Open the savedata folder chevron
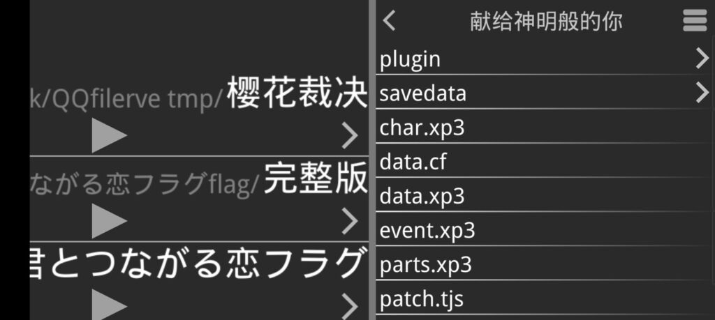715x320 pixels. click(702, 93)
